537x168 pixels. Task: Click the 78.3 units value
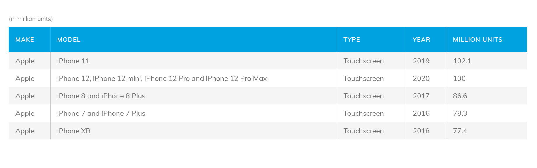(460, 113)
